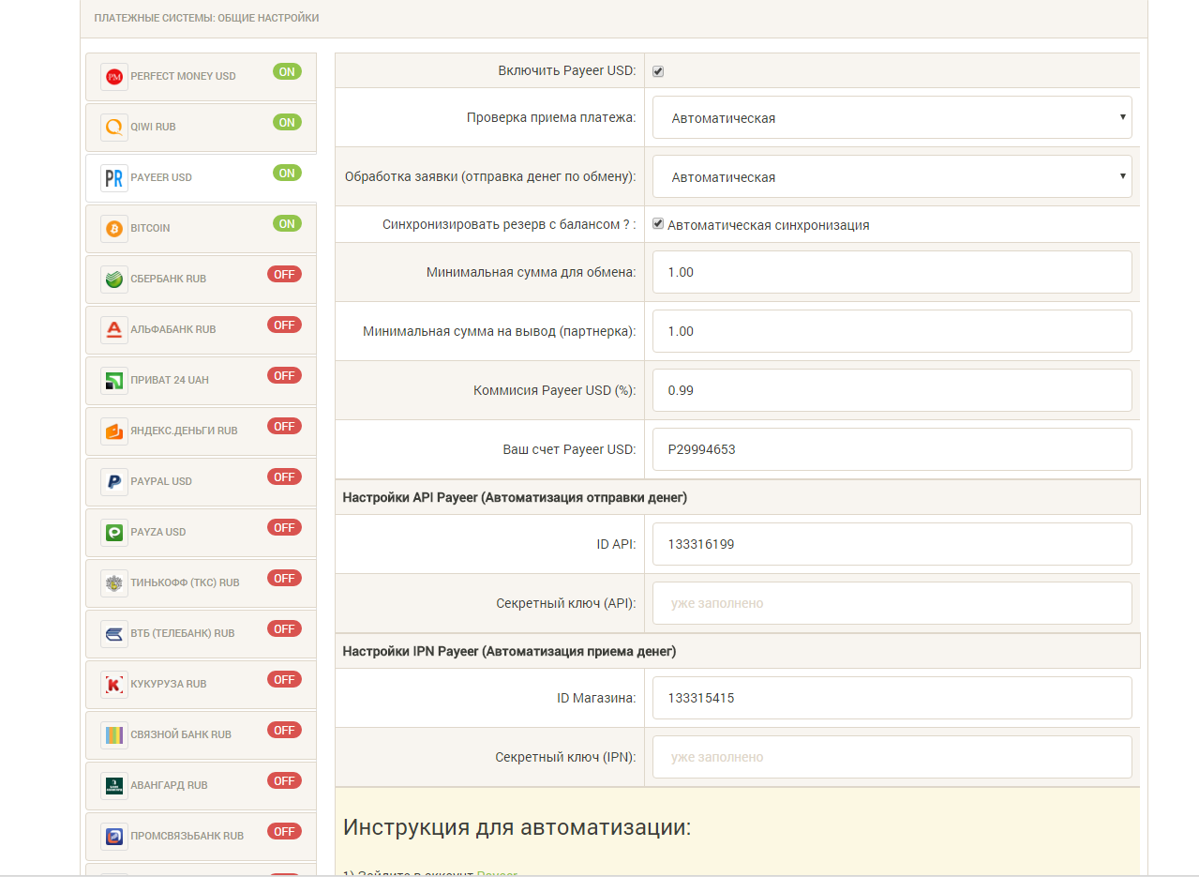Toggle the OFF badge for ВТБ (Телебанк) RUB
This screenshot has height=877, width=1199.
(x=285, y=628)
